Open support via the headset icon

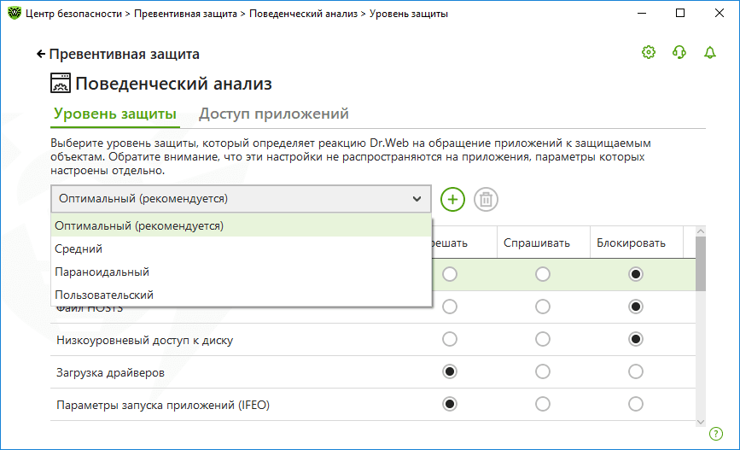(x=679, y=52)
